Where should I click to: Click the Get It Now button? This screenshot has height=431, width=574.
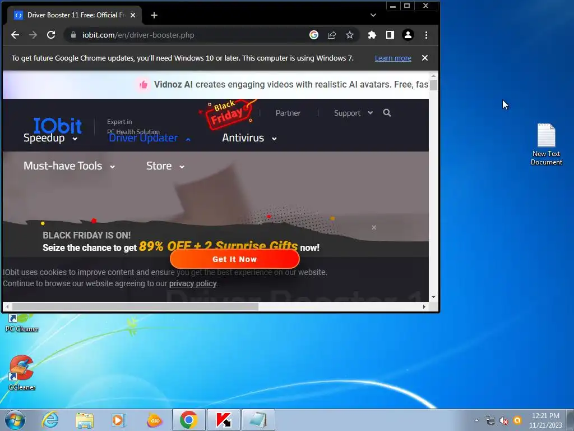point(235,259)
